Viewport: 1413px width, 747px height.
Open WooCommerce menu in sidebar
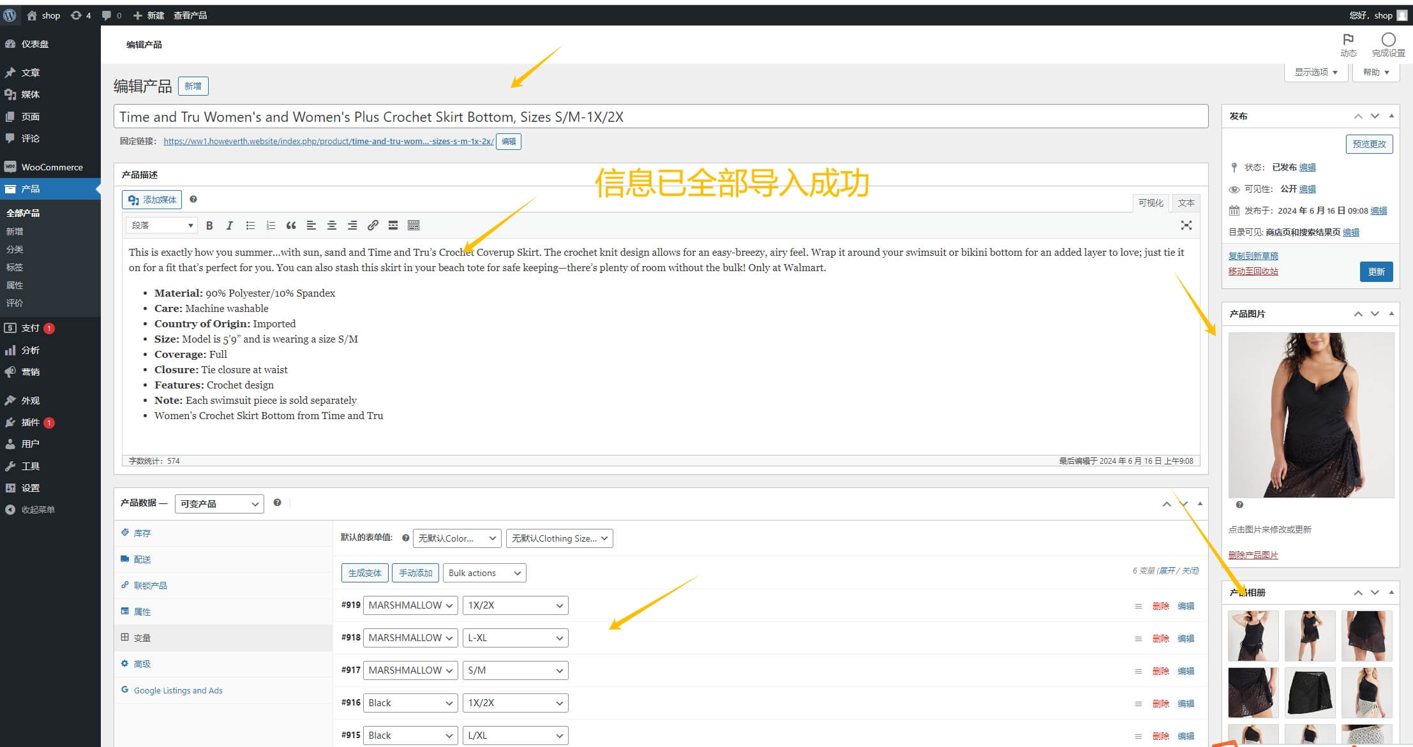click(x=50, y=167)
